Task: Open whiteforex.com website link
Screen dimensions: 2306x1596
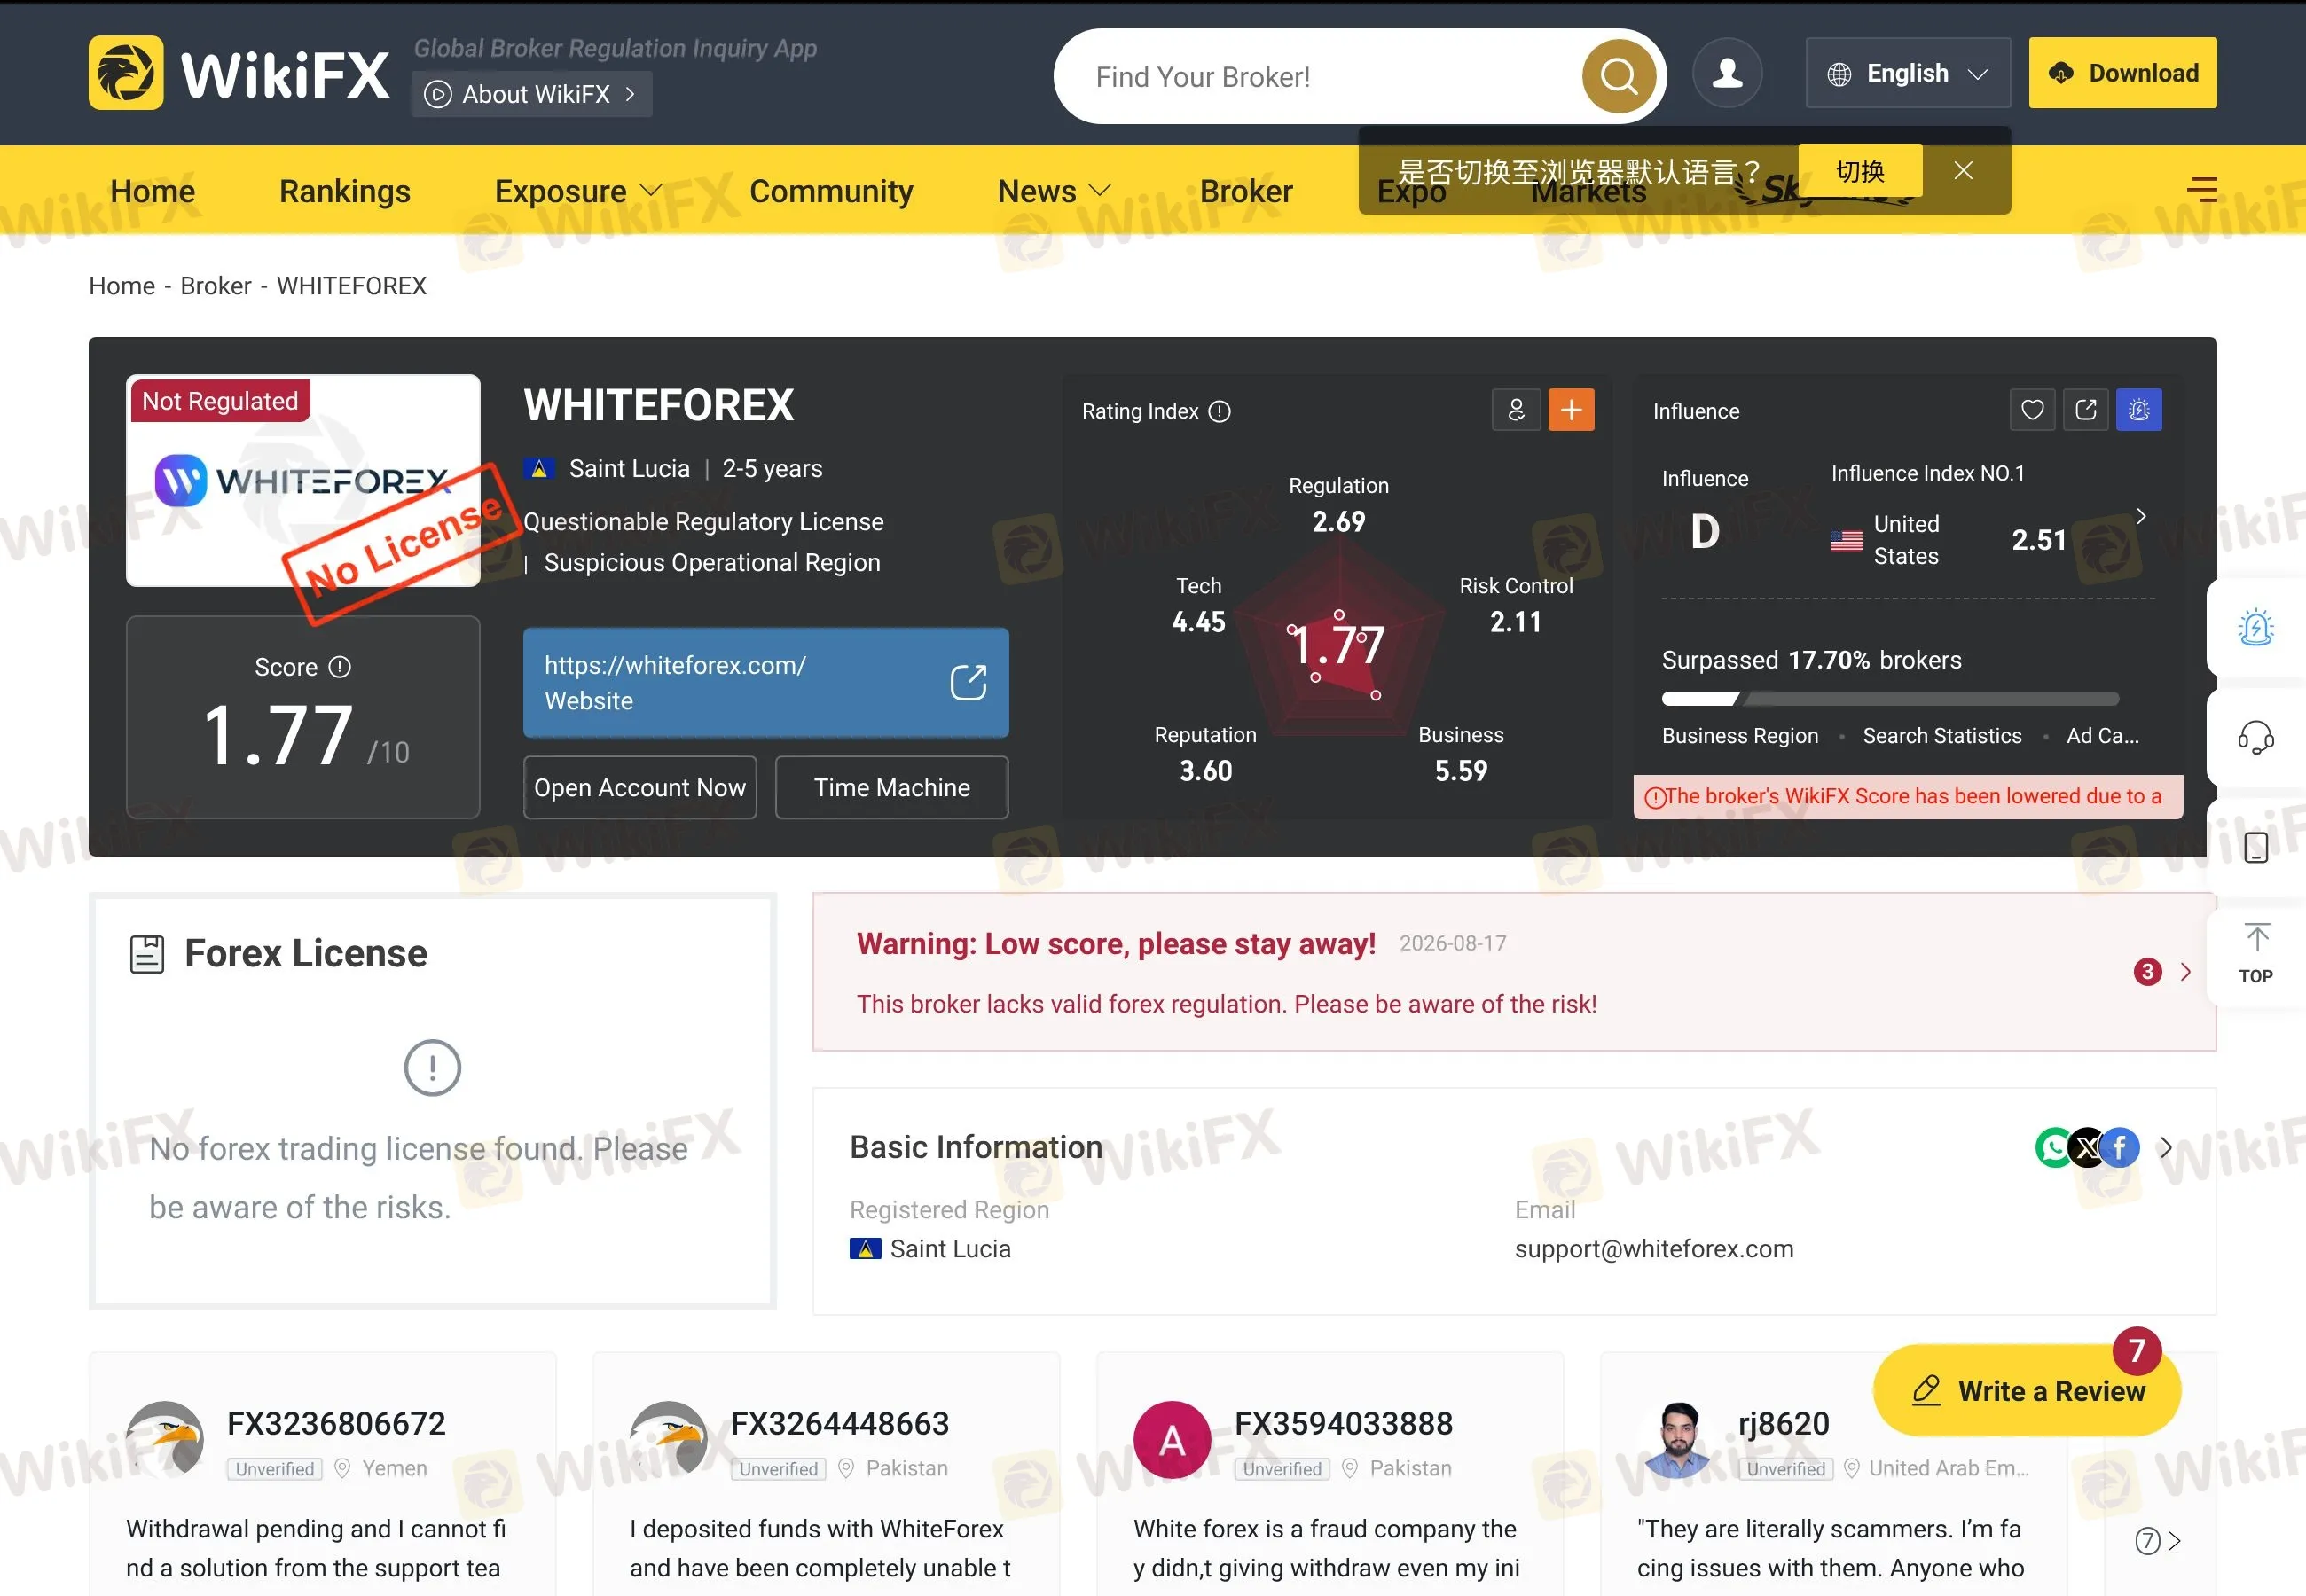Action: pos(766,683)
